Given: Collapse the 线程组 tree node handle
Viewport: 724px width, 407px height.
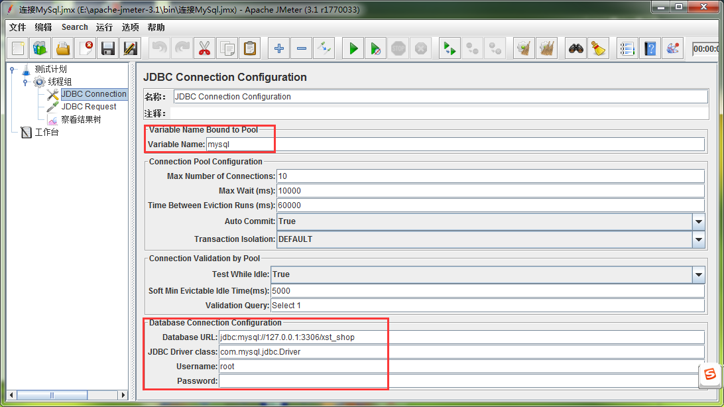Looking at the screenshot, I should (x=25, y=82).
